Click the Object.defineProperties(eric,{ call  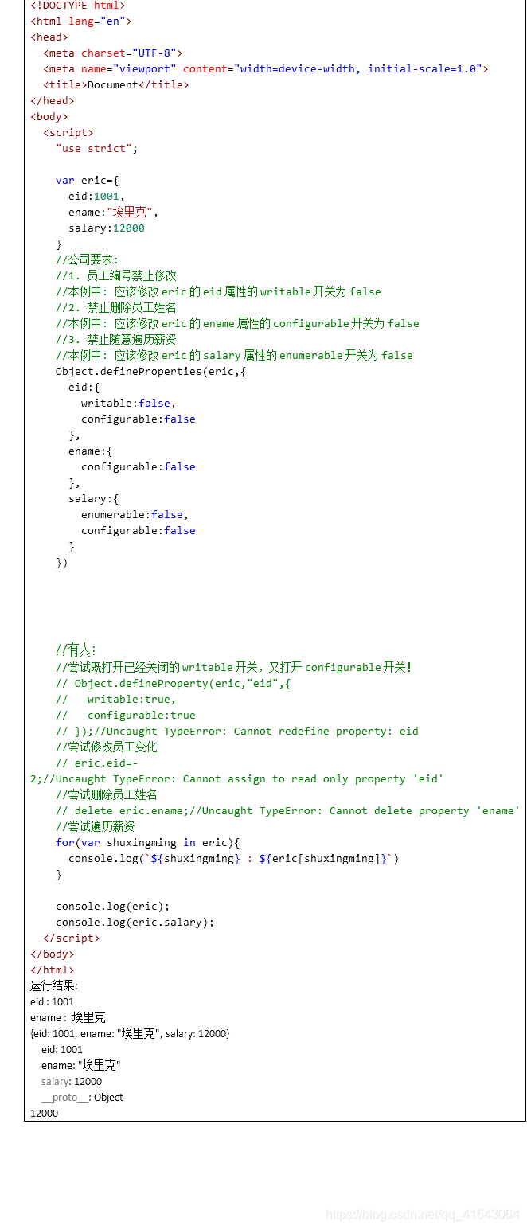click(150, 371)
